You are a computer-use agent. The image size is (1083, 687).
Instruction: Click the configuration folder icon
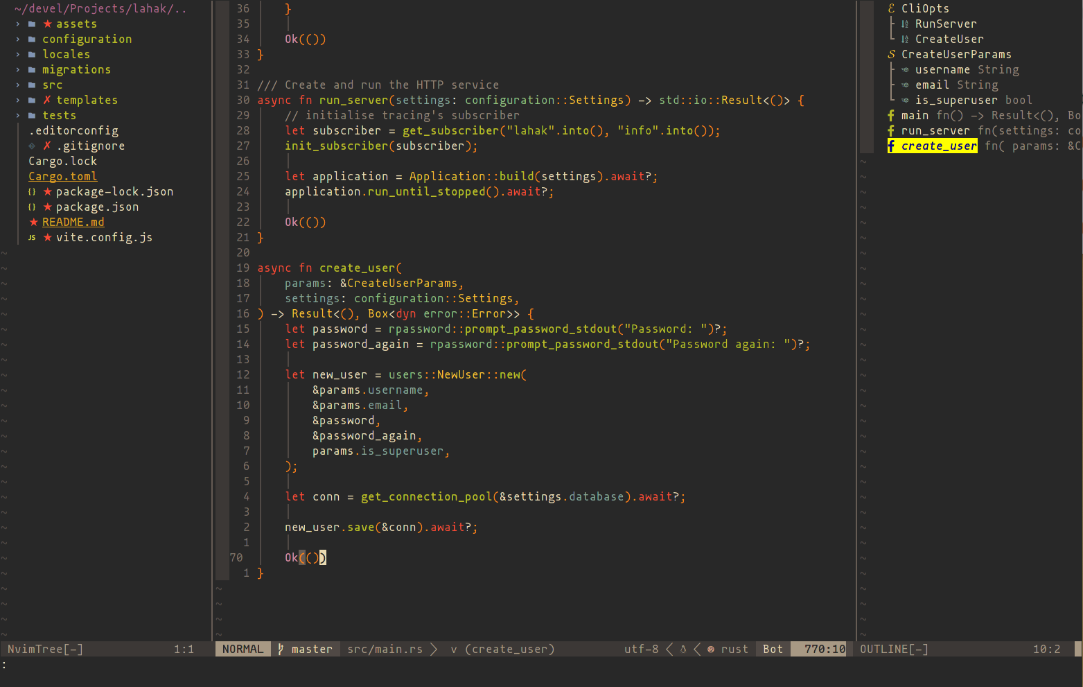pyautogui.click(x=32, y=40)
